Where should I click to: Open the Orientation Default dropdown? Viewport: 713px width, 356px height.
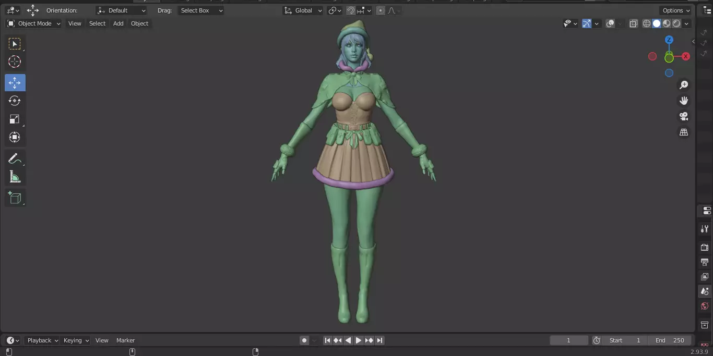(x=121, y=10)
